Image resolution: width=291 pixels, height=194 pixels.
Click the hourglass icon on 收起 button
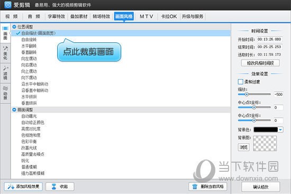(54, 187)
